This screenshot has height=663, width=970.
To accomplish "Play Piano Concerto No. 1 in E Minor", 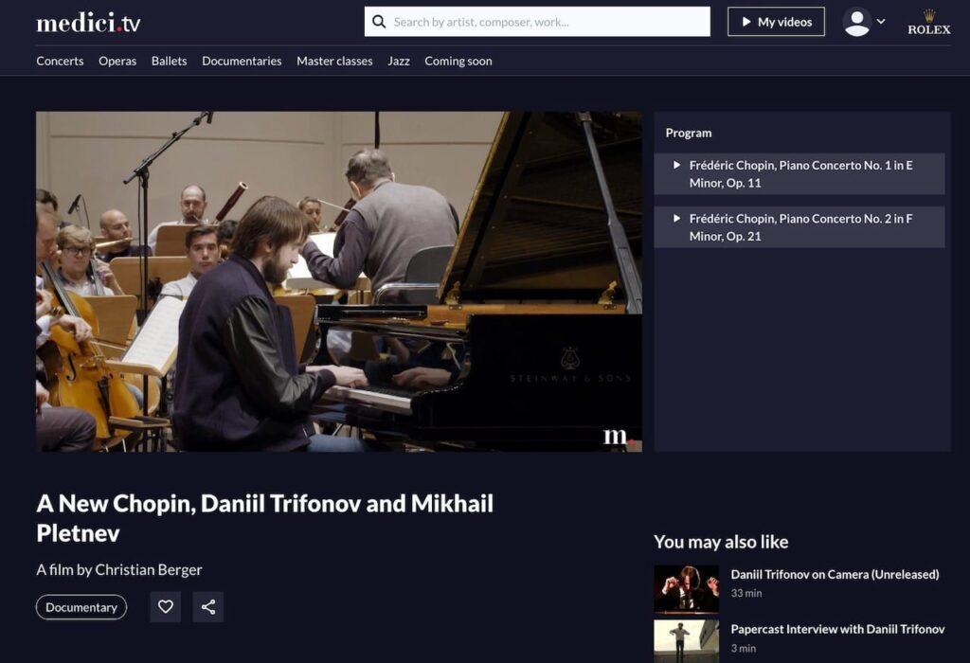I will pos(799,173).
